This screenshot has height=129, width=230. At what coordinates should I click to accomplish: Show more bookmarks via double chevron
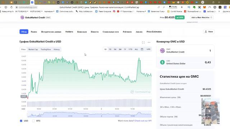pos(219,11)
